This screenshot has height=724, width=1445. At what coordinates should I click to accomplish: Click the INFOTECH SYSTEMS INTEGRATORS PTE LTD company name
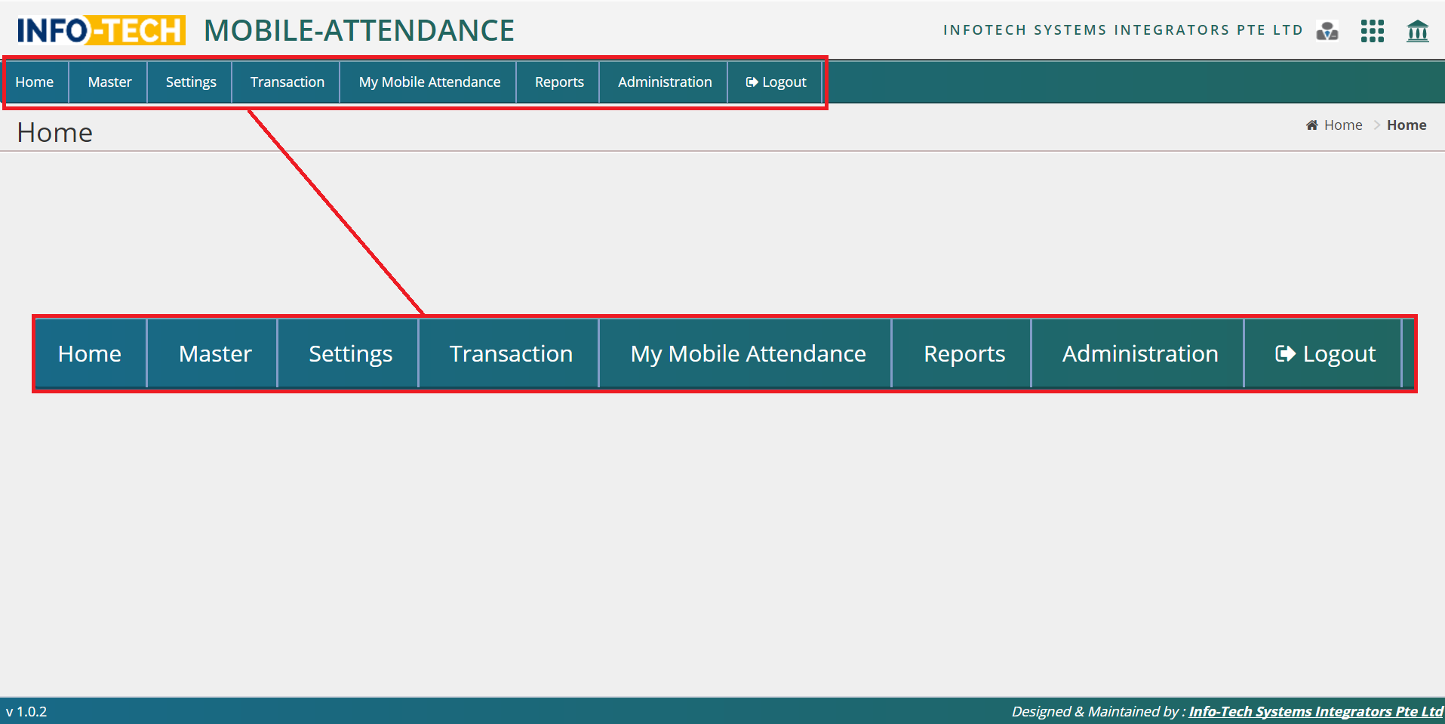point(1123,30)
